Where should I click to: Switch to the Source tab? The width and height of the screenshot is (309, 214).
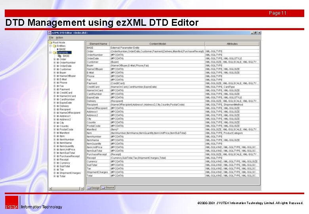(108, 187)
